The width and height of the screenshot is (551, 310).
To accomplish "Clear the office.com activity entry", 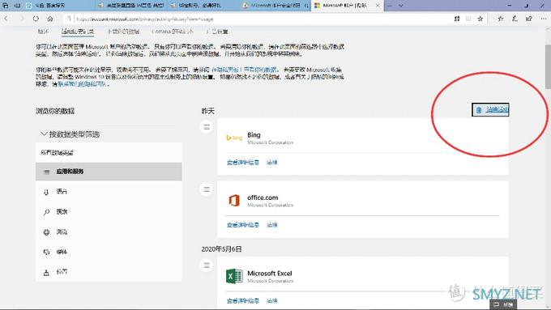I will [272, 225].
